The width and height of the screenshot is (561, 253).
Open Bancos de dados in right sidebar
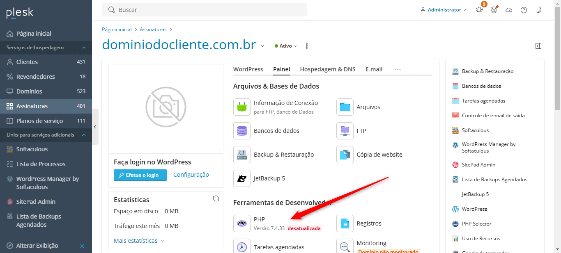click(x=481, y=86)
